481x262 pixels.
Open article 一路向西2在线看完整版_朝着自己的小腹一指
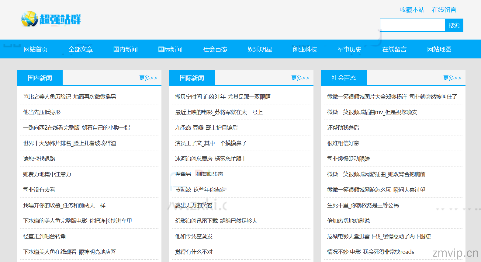point(77,128)
